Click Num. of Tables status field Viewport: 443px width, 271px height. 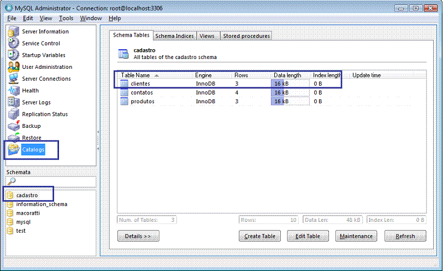click(147, 220)
